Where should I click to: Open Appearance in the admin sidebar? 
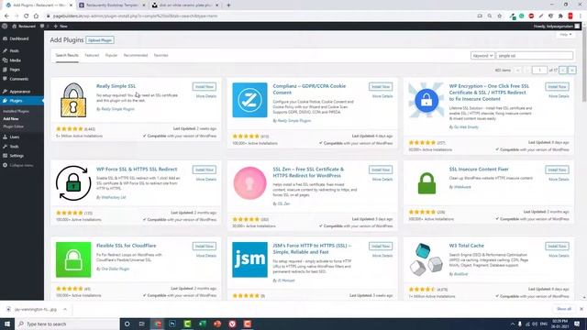19,92
